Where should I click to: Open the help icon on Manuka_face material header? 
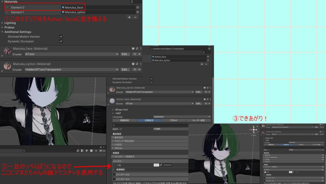(x=133, y=49)
